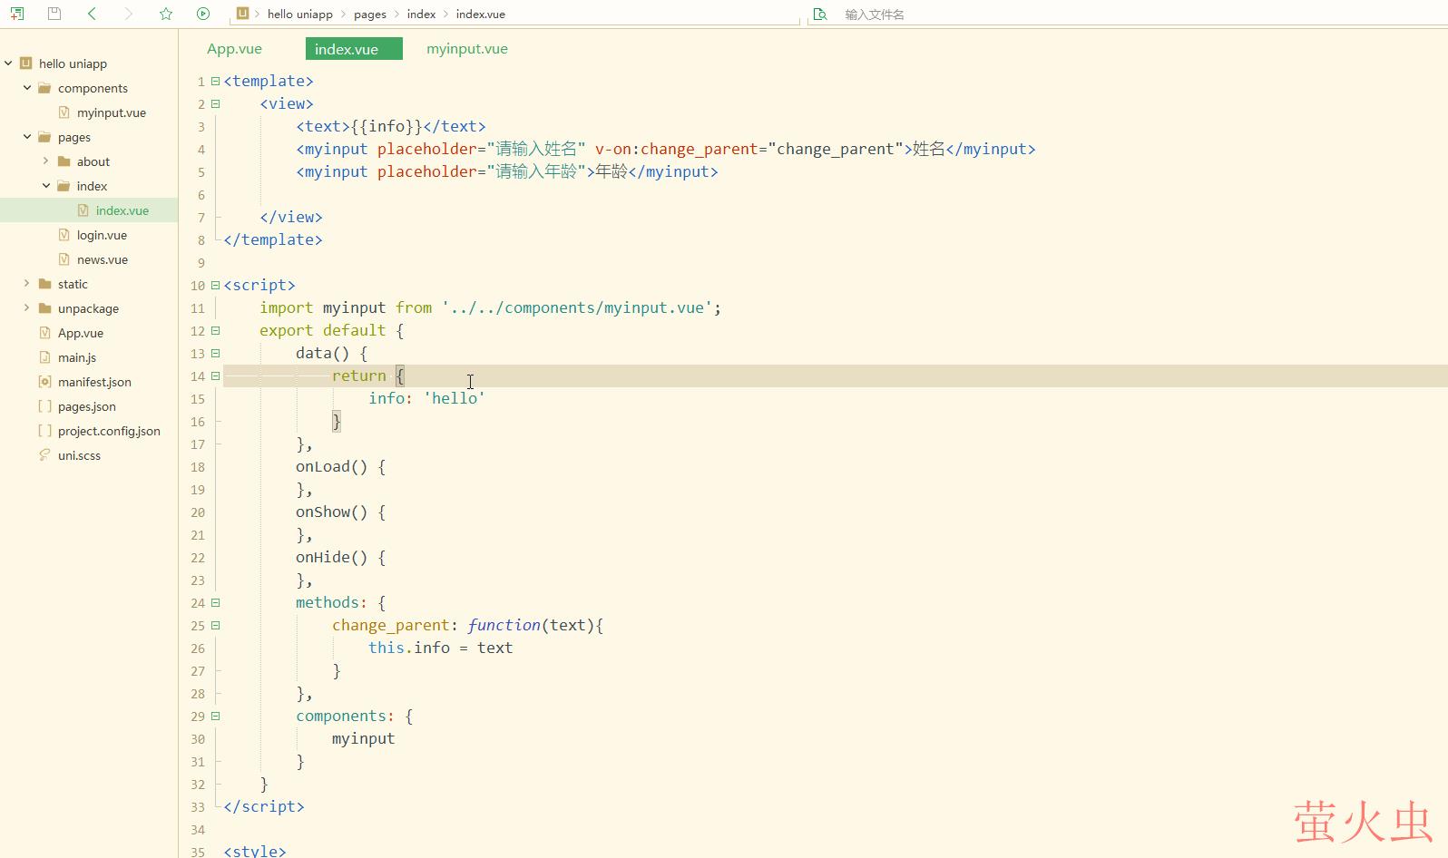This screenshot has height=858, width=1448.
Task: Click the static folder icon
Action: point(44,284)
